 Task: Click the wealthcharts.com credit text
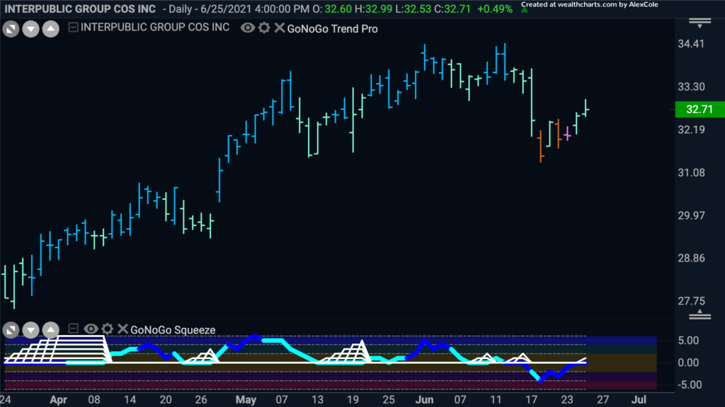pos(590,5)
